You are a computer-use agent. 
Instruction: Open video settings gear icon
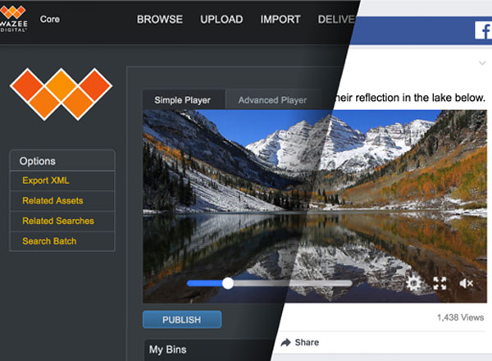pyautogui.click(x=414, y=283)
